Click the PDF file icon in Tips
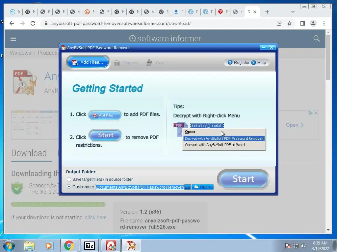The width and height of the screenshot is (337, 252). tap(180, 129)
